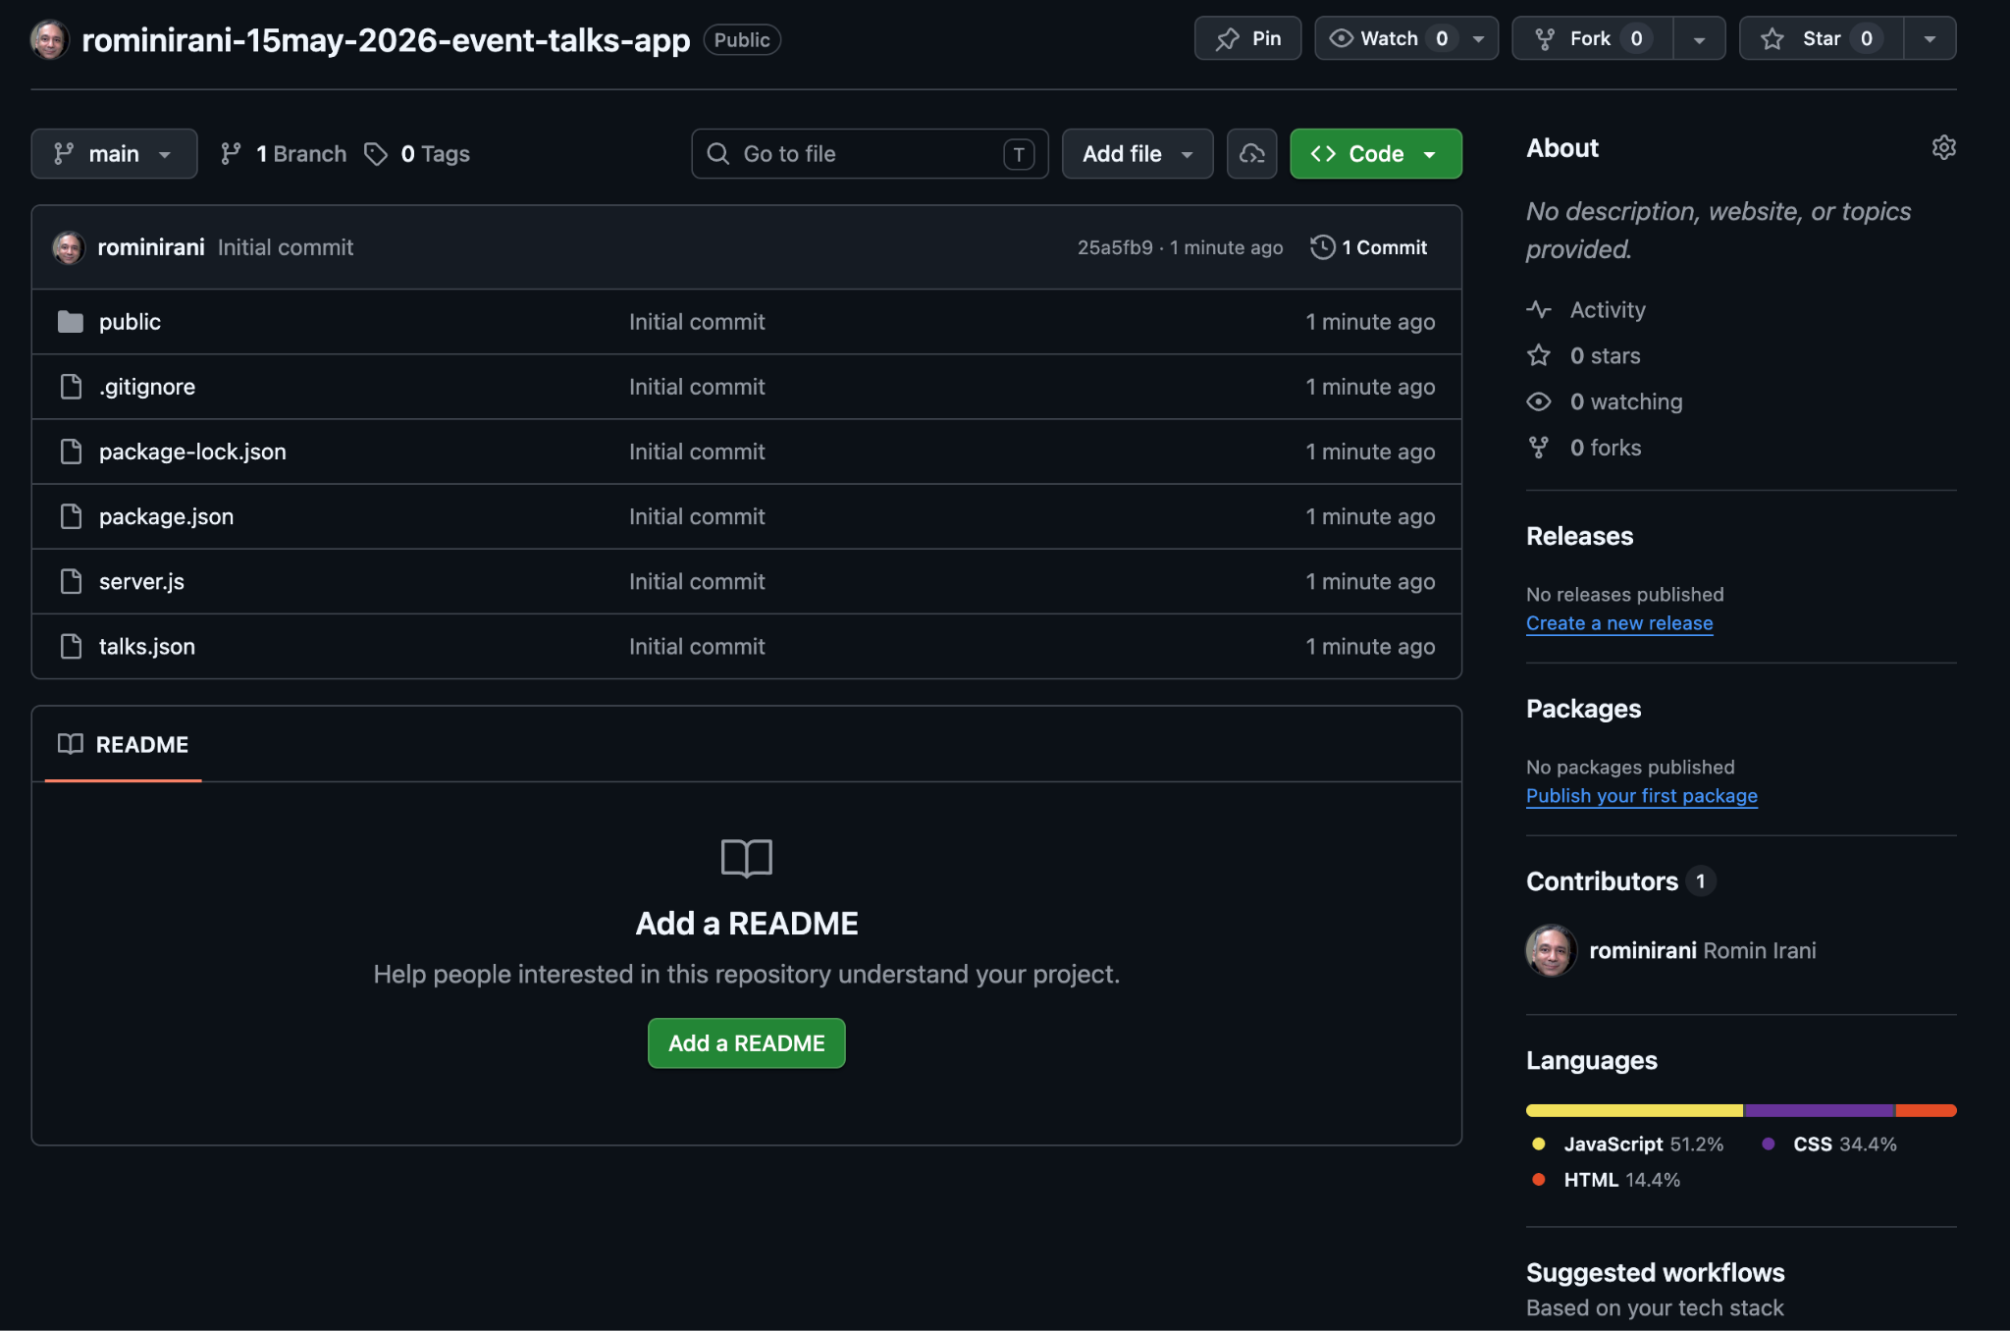Click the public folder icon
2010x1331 pixels.
71,322
